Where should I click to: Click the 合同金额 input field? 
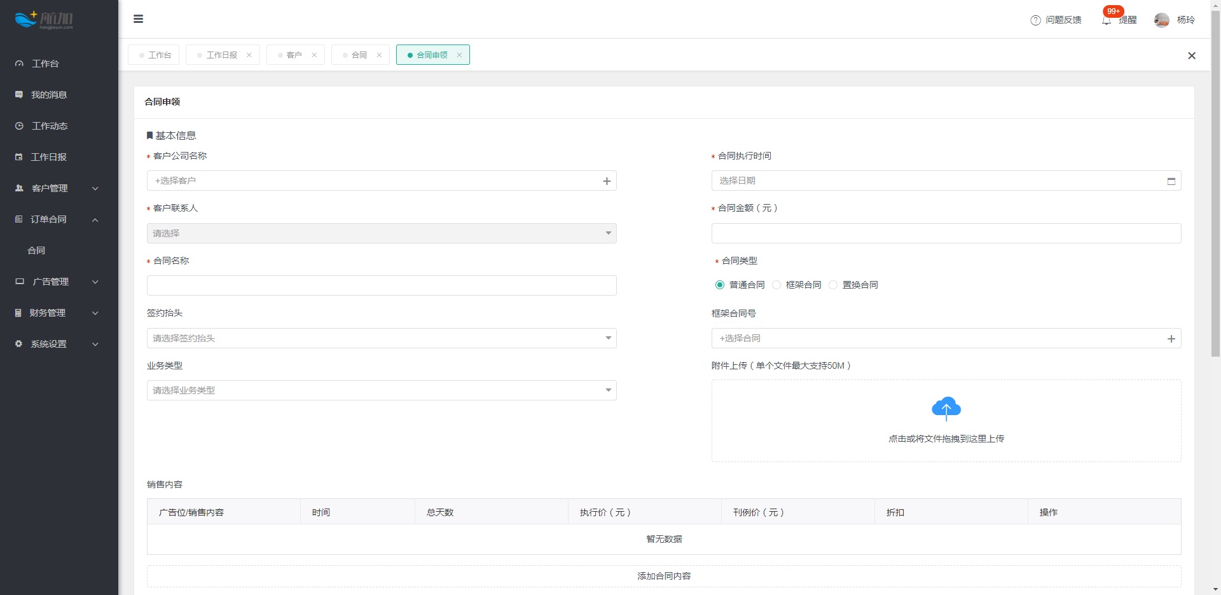(946, 233)
